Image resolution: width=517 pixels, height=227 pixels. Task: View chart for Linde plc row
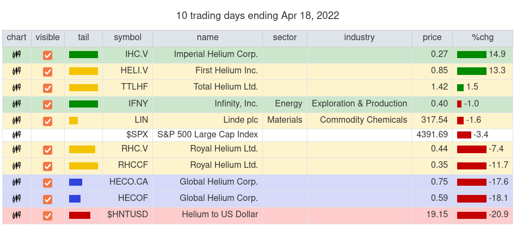click(x=17, y=120)
